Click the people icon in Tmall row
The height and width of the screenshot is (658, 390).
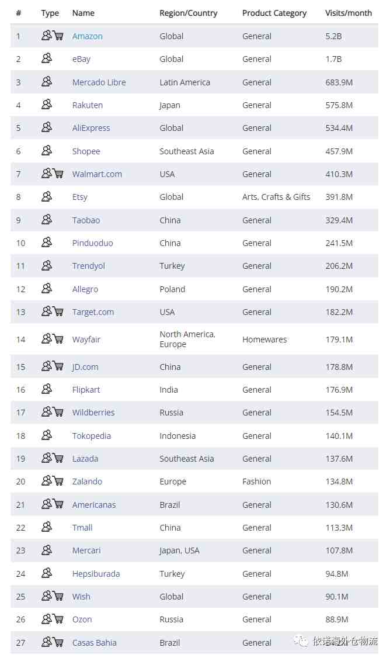coord(47,527)
